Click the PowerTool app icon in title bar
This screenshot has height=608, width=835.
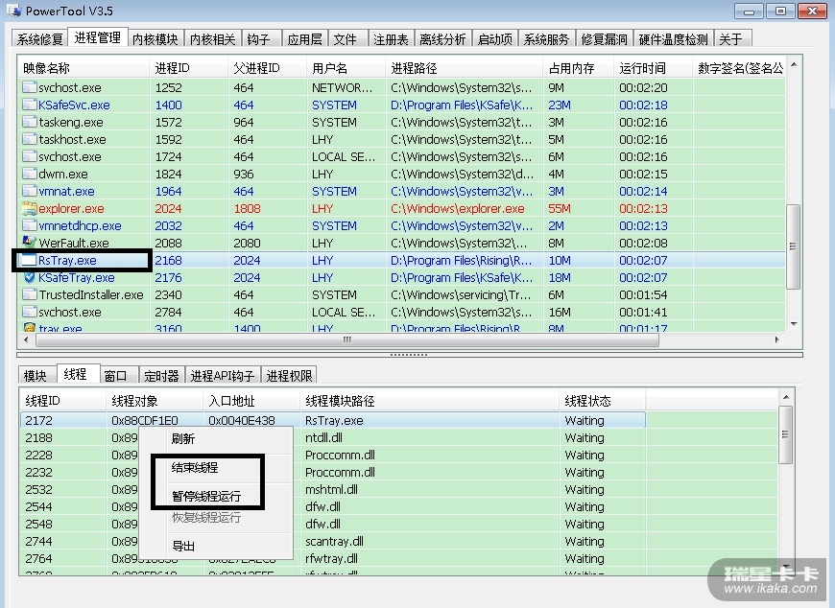click(13, 11)
